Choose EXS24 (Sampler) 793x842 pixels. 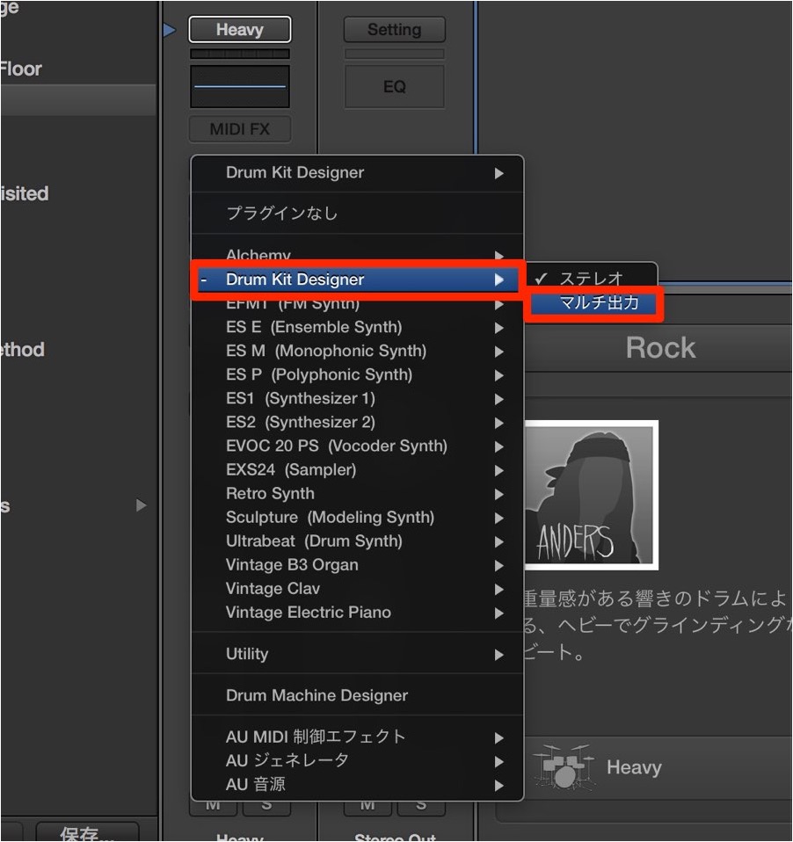click(x=357, y=469)
